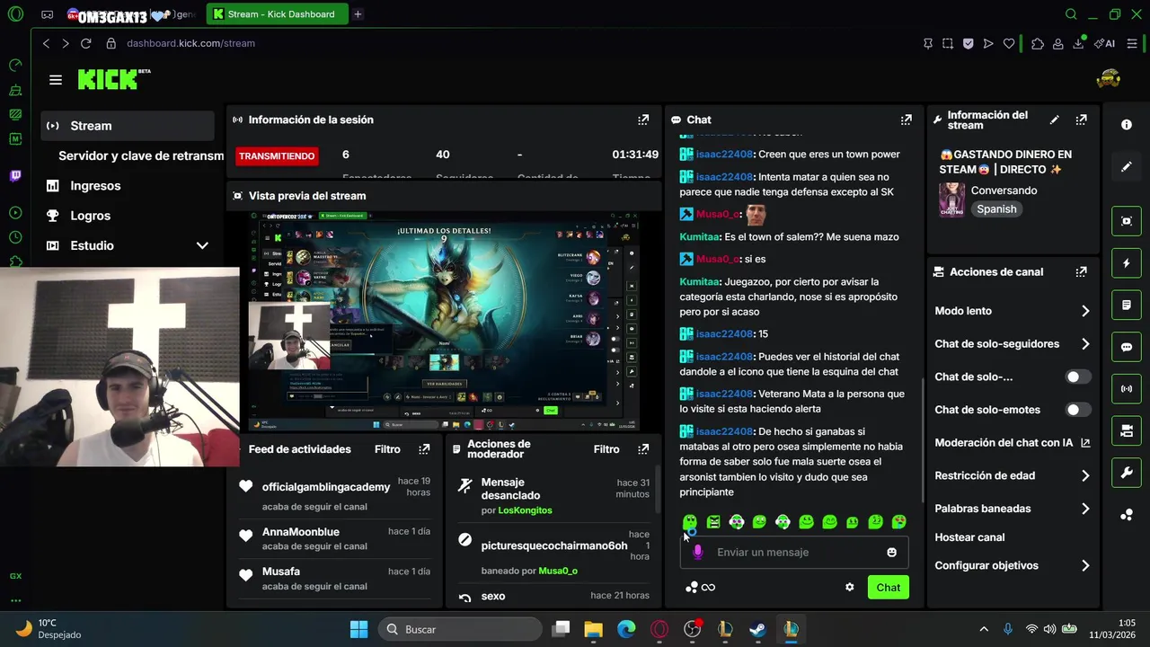Viewport: 1150px width, 647px height.
Task: Click the Conversando category thumbnail
Action: [951, 199]
